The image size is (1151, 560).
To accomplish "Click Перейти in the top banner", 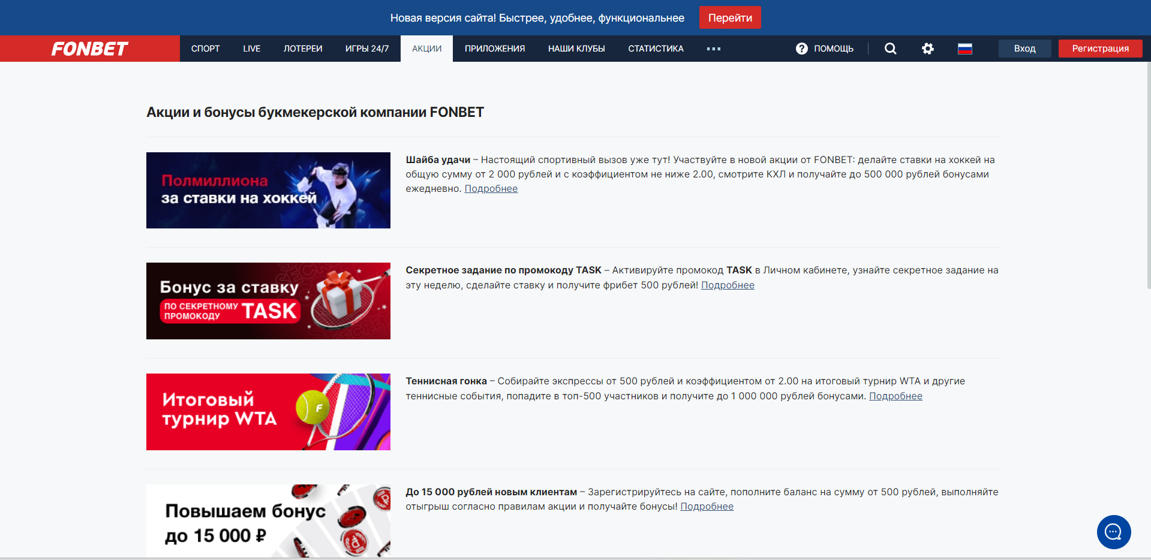I will point(730,17).
